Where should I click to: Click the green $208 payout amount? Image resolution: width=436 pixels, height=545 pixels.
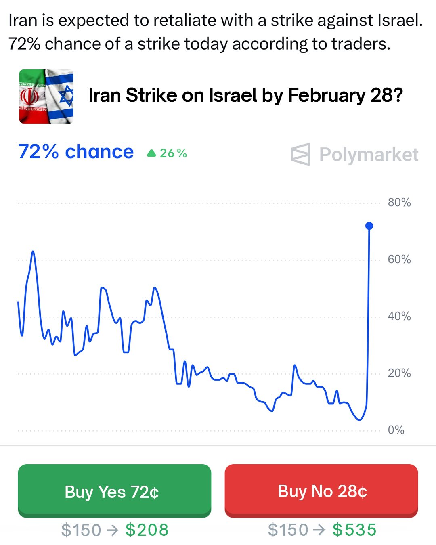point(147,530)
